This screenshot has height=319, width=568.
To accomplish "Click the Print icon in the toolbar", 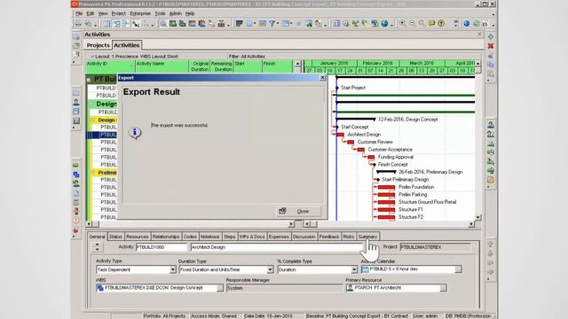I will [78, 24].
